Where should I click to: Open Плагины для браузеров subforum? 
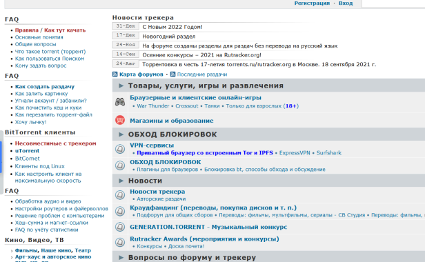(x=168, y=170)
